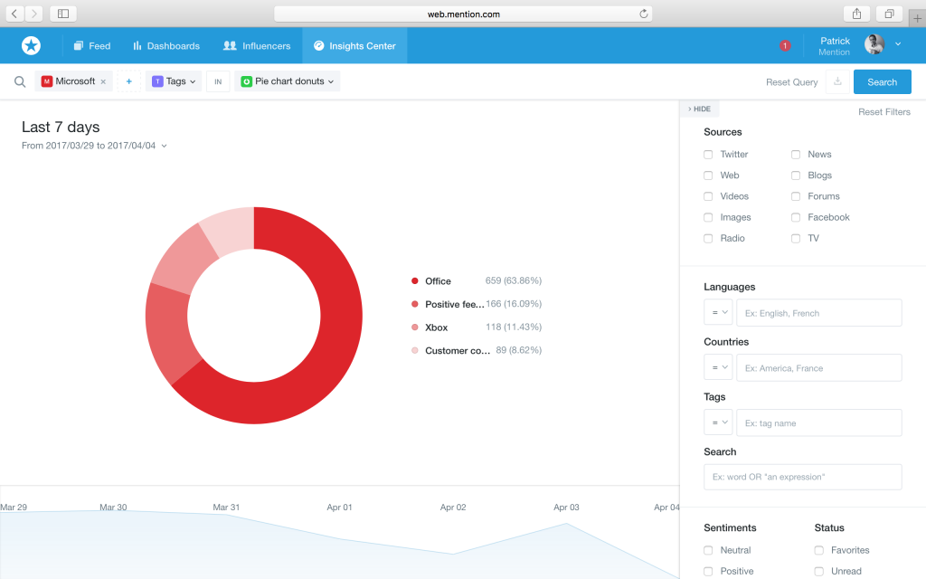
Task: Enable the Images source checkbox
Action: 708,217
